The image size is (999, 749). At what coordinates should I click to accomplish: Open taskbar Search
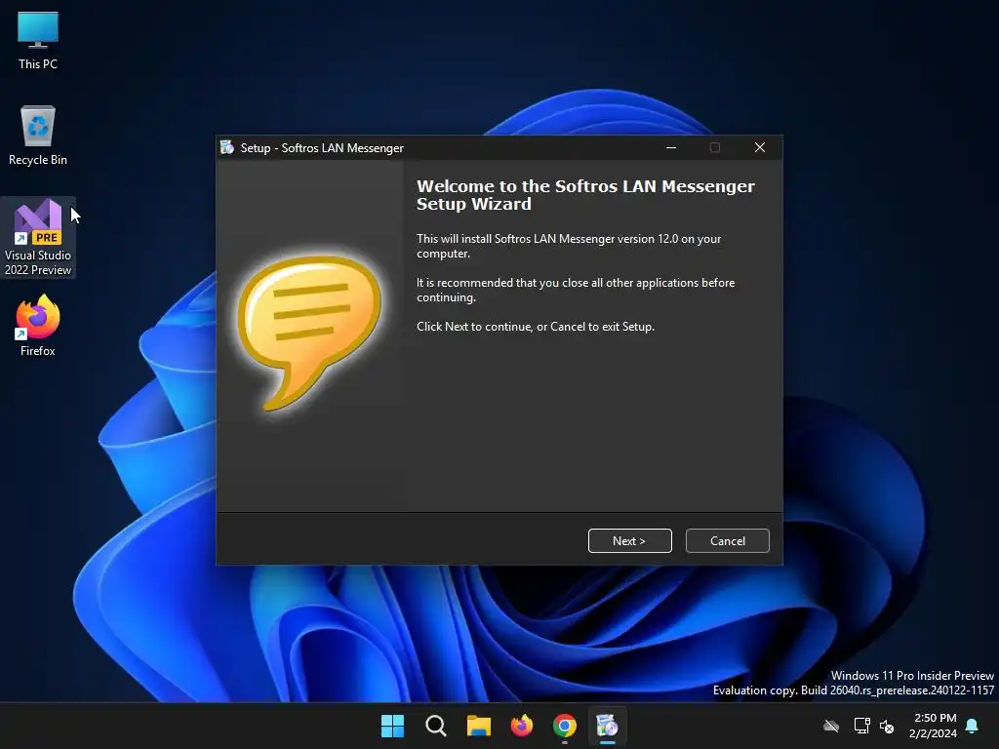pyautogui.click(x=436, y=726)
